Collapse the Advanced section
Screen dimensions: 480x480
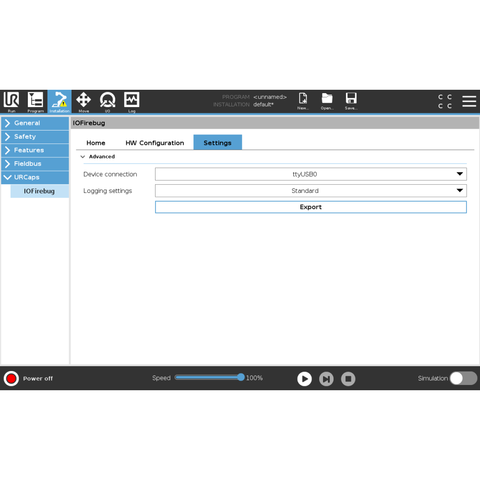83,157
